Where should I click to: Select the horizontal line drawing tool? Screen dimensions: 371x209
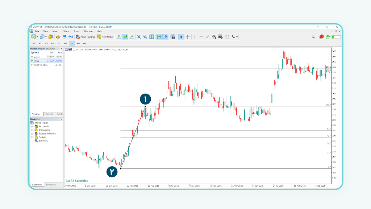(201, 37)
